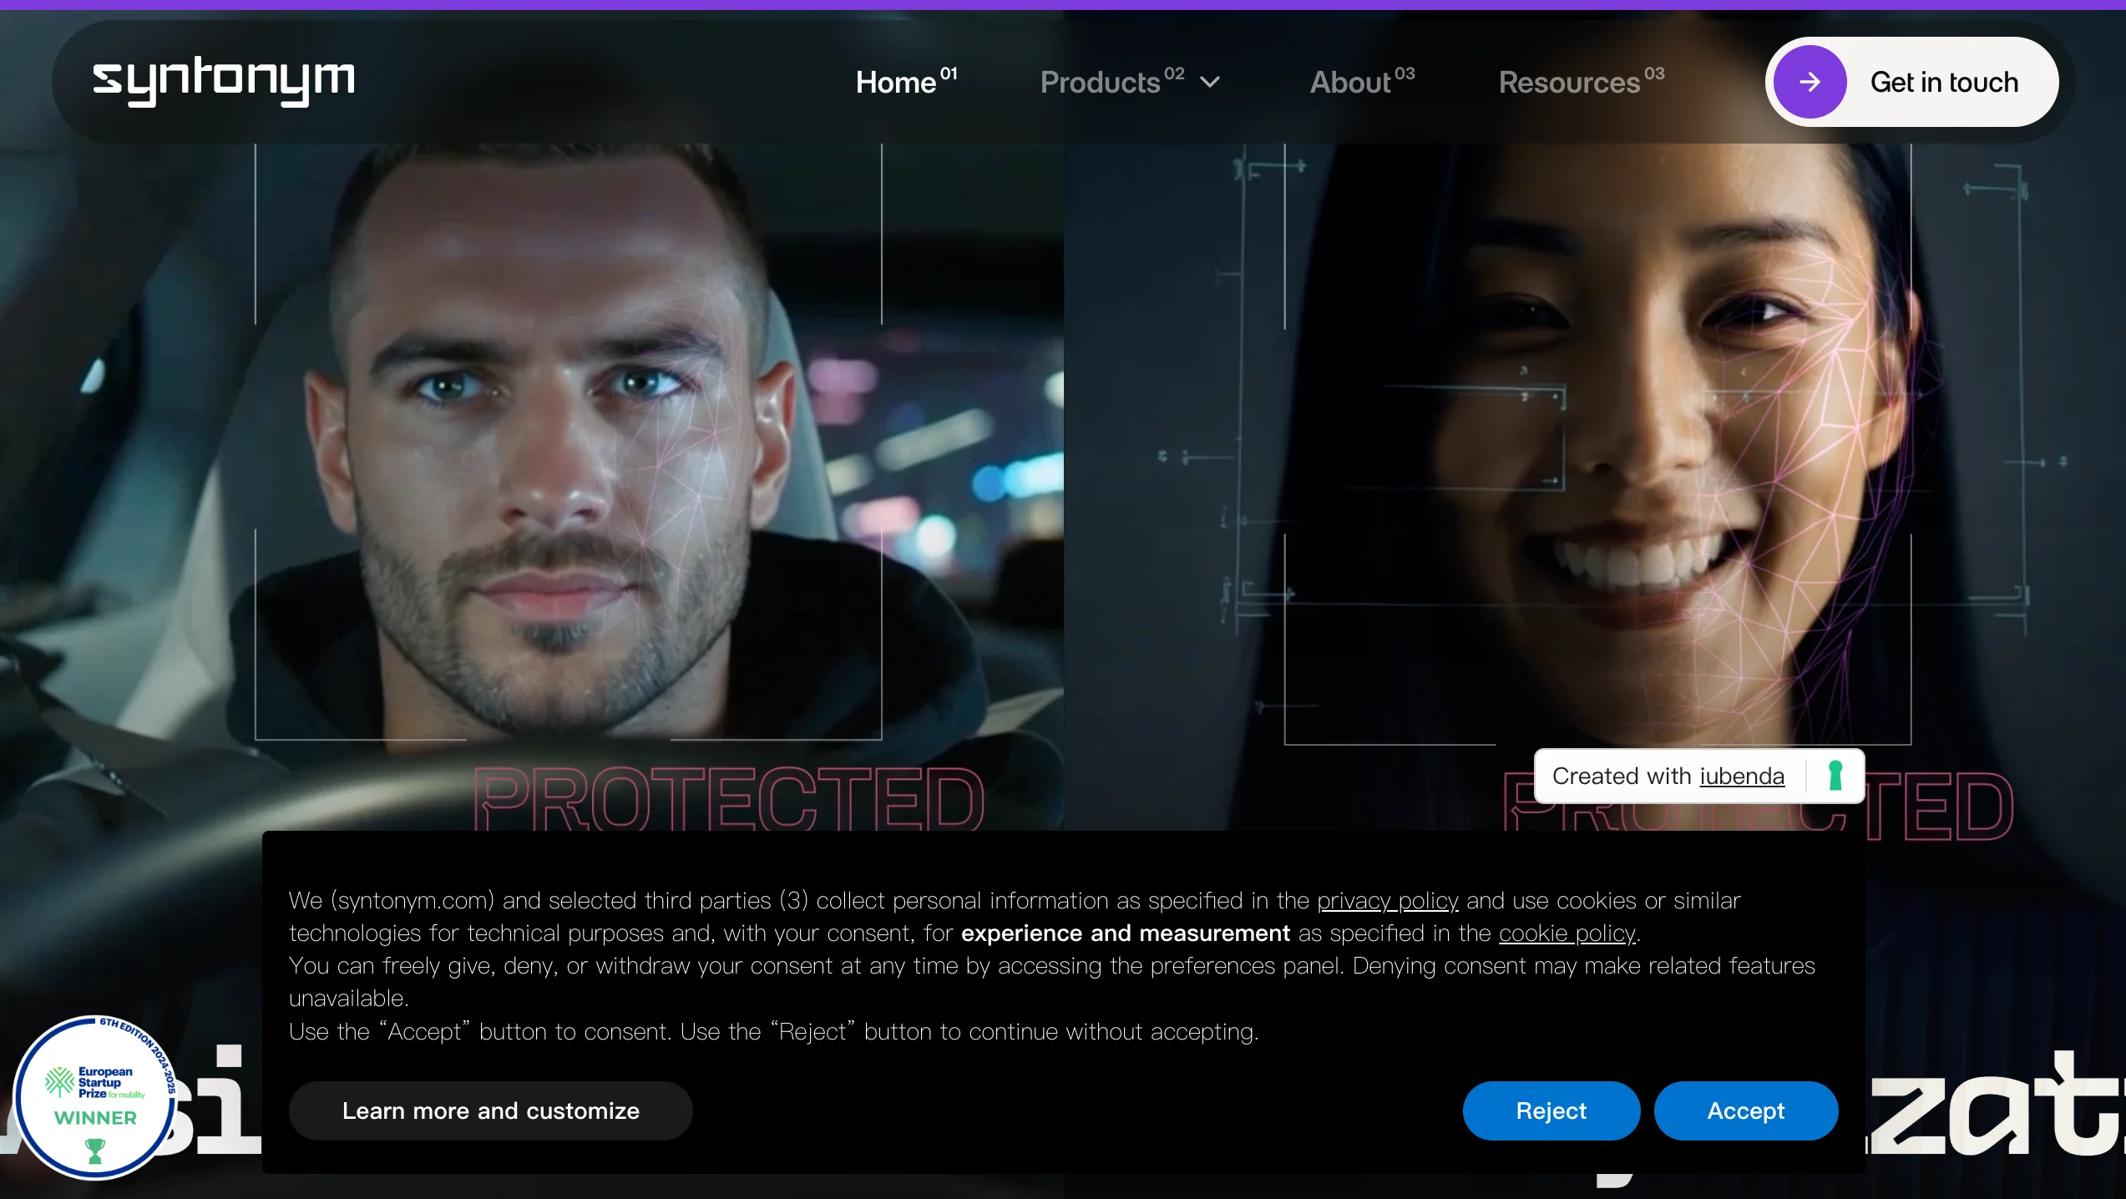Click the syntonym logo

[x=223, y=81]
